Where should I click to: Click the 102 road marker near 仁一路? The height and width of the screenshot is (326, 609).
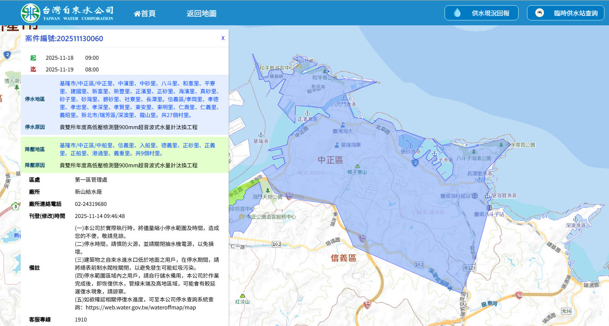click(x=277, y=244)
